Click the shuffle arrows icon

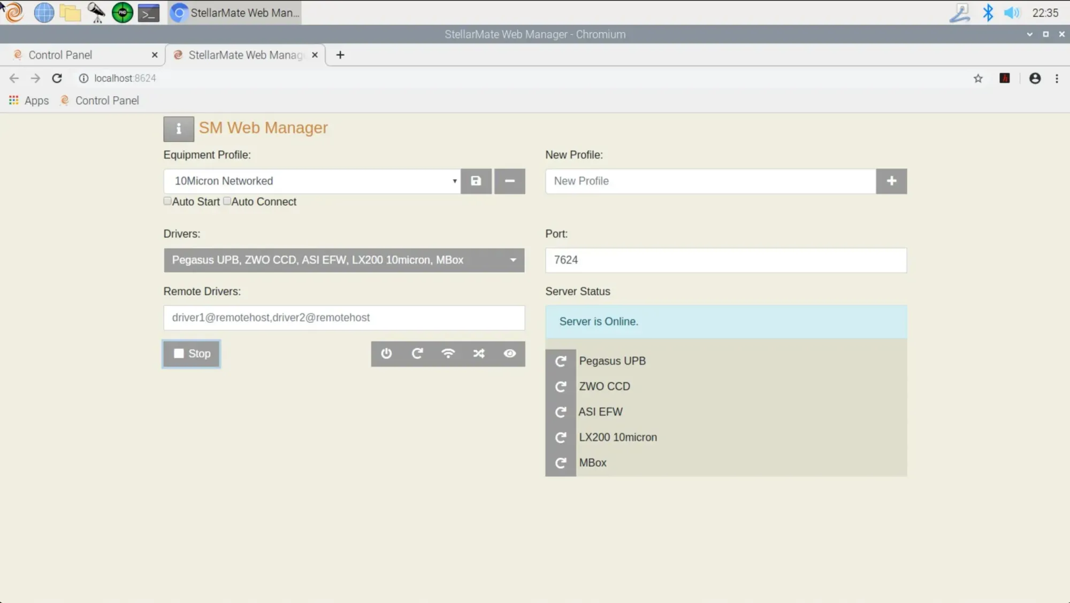pos(479,354)
